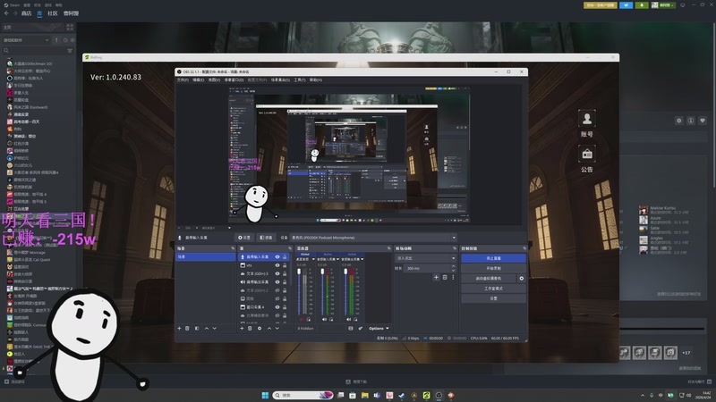This screenshot has width=716, height=402.
Task: Add a new scene with the scenes panel plus icon
Action: point(180,328)
